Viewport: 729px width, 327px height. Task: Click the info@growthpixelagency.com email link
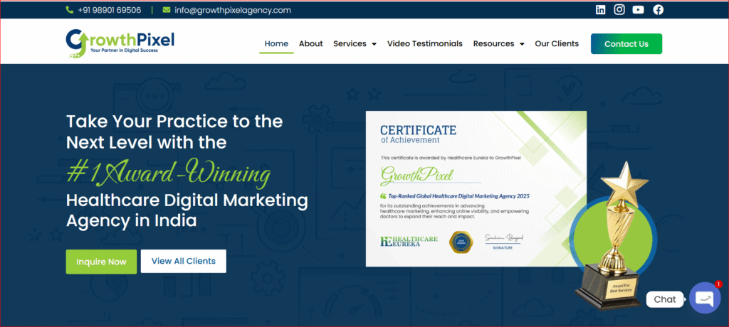[x=233, y=10]
